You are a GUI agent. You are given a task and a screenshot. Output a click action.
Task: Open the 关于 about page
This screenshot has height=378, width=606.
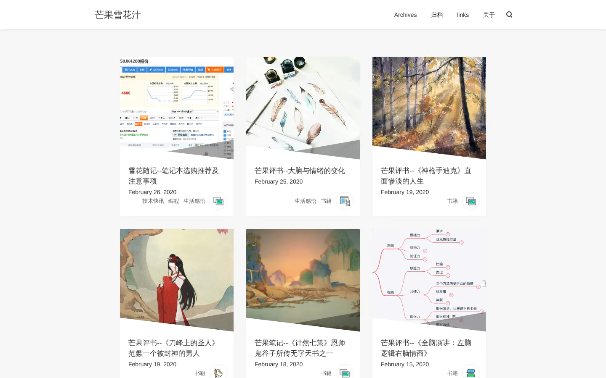489,15
